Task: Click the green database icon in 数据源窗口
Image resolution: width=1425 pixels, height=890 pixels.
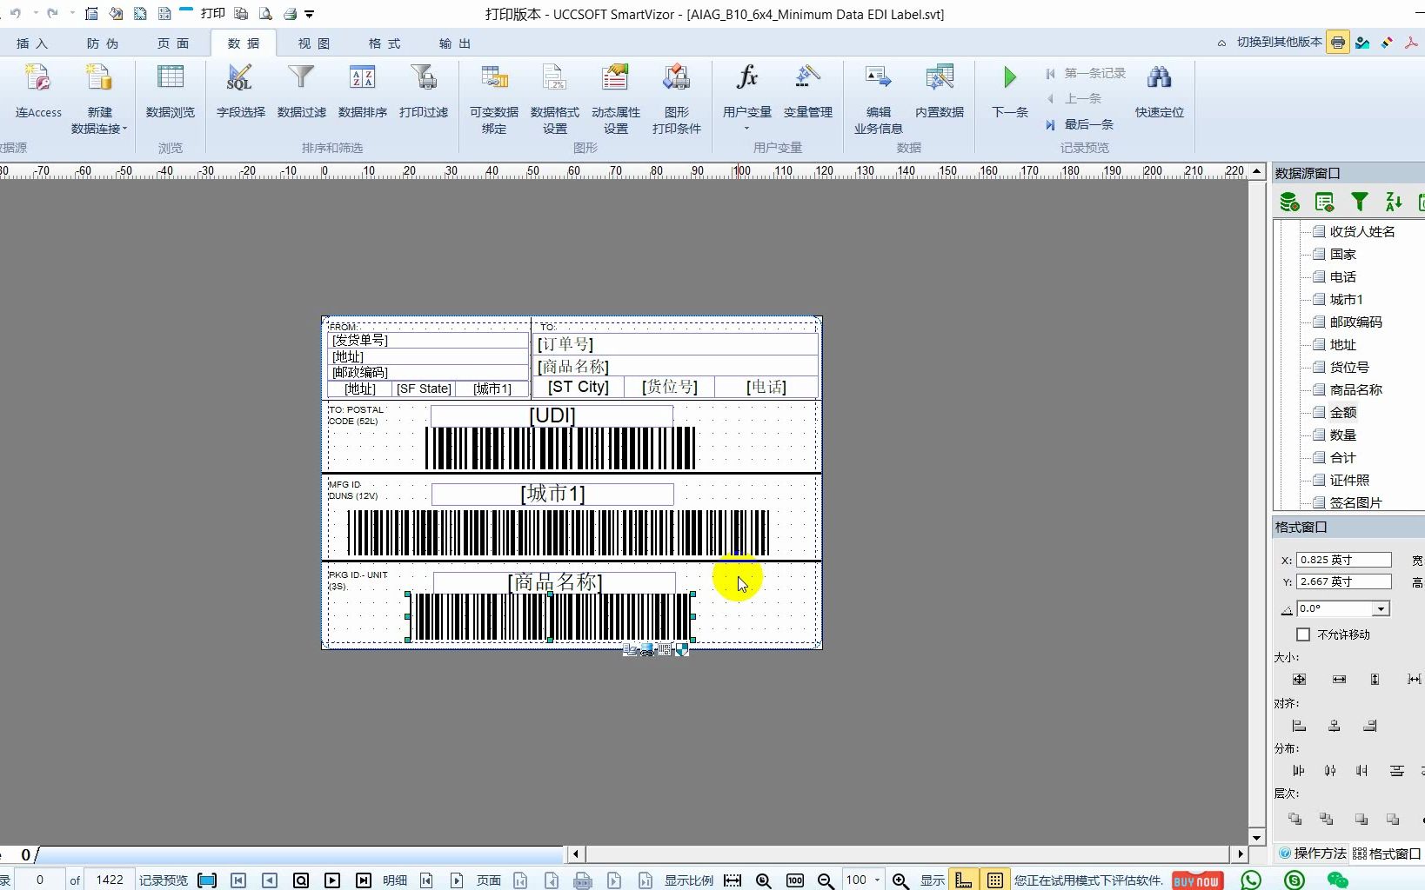Action: 1289,203
